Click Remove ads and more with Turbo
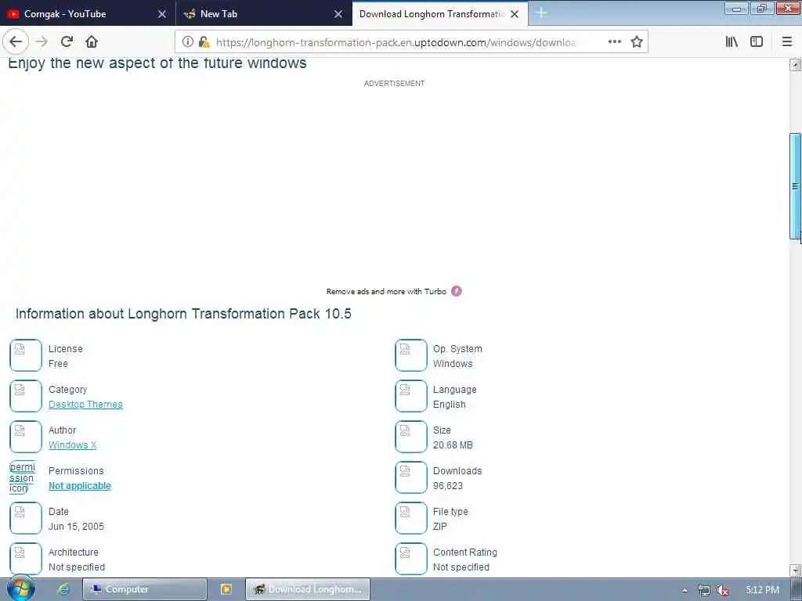This screenshot has width=802, height=601. click(386, 291)
